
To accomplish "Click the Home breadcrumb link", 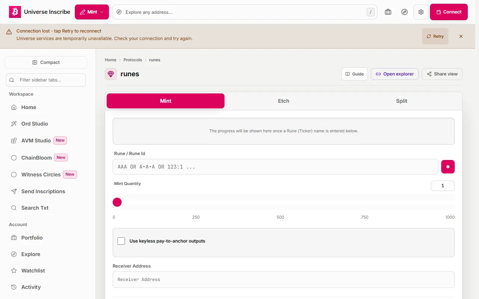I will pyautogui.click(x=110, y=60).
